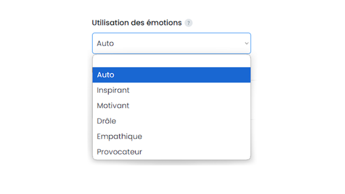
Task: Select the blank empty option above Auto
Action: click(x=171, y=61)
